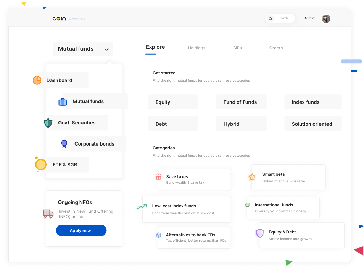The width and height of the screenshot is (364, 271).
Task: Open the Smart beta card
Action: (x=288, y=177)
